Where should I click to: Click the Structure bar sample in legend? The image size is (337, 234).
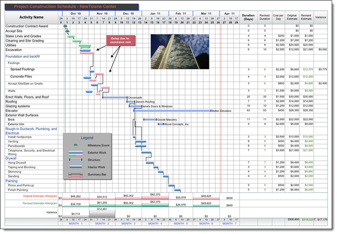[75, 160]
